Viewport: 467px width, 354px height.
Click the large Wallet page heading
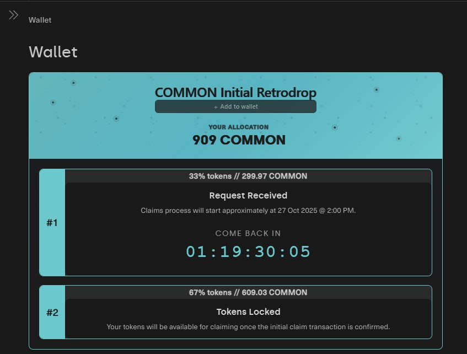(x=53, y=52)
